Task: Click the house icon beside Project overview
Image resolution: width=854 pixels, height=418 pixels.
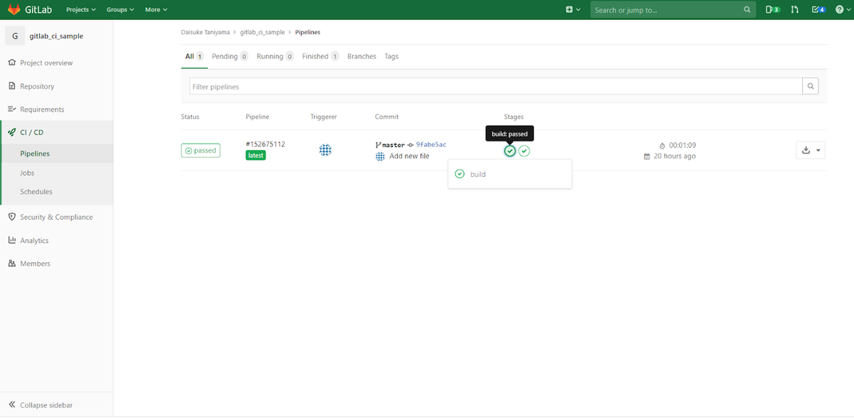Action: coord(11,63)
